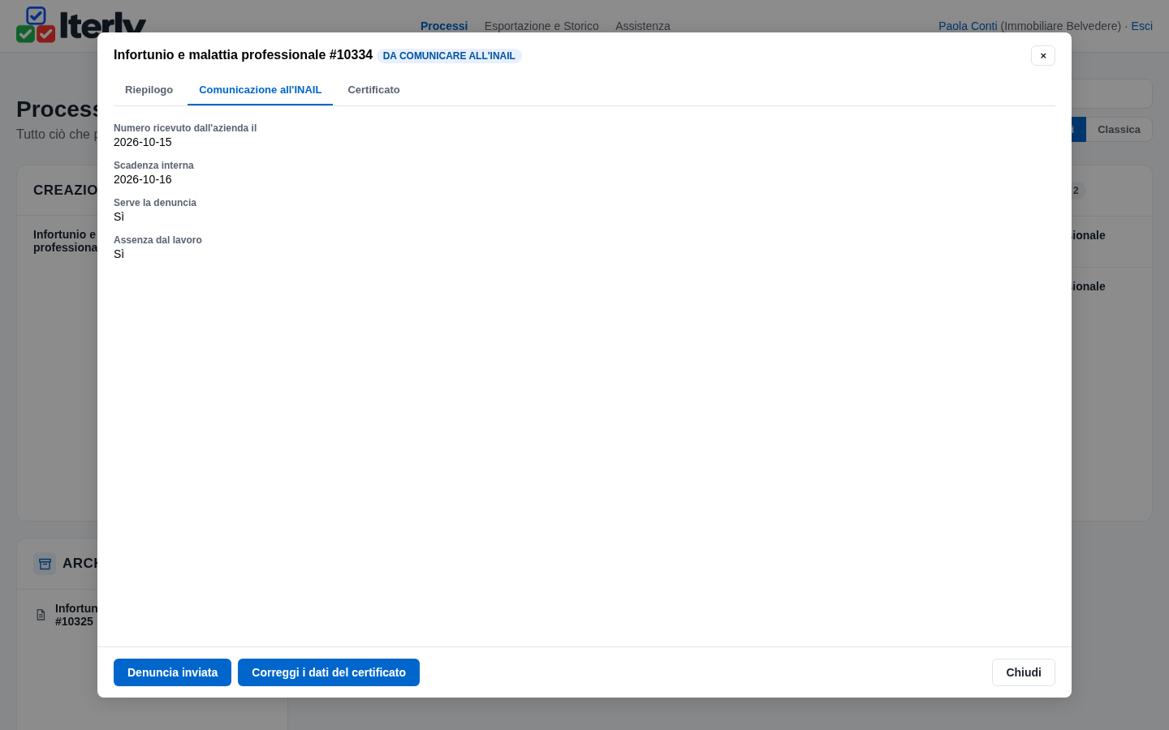This screenshot has height=730, width=1169.
Task: Click the Sì value under Assenza dal lavoro
Action: click(119, 254)
